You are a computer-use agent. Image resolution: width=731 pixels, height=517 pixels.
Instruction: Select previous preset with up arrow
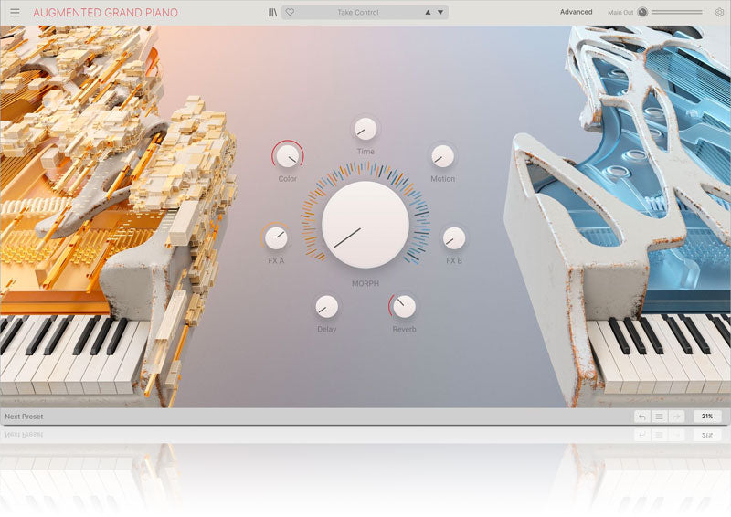(428, 13)
